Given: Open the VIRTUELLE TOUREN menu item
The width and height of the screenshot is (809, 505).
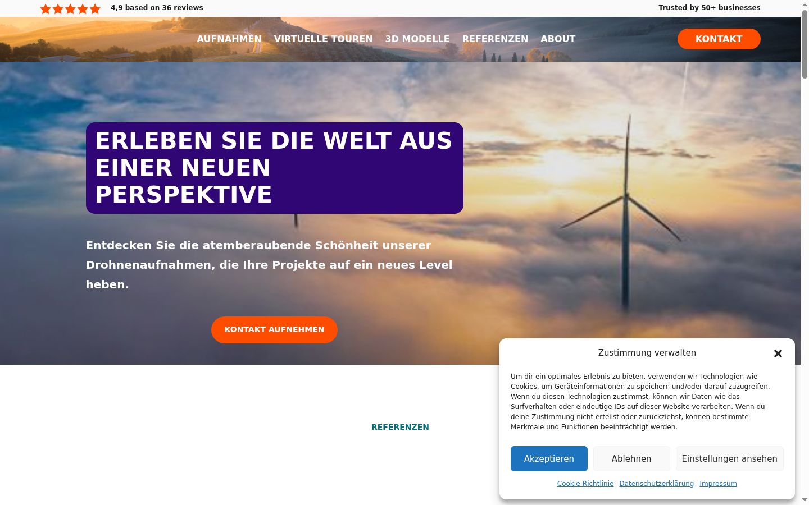Looking at the screenshot, I should (323, 39).
